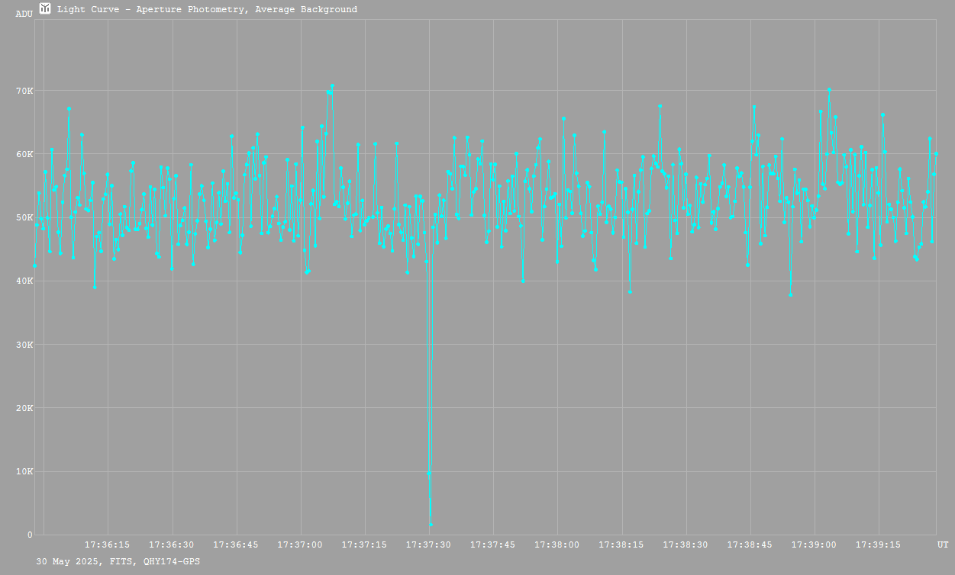955x575 pixels.
Task: Click the ADU axis unit label
Action: 24,14
